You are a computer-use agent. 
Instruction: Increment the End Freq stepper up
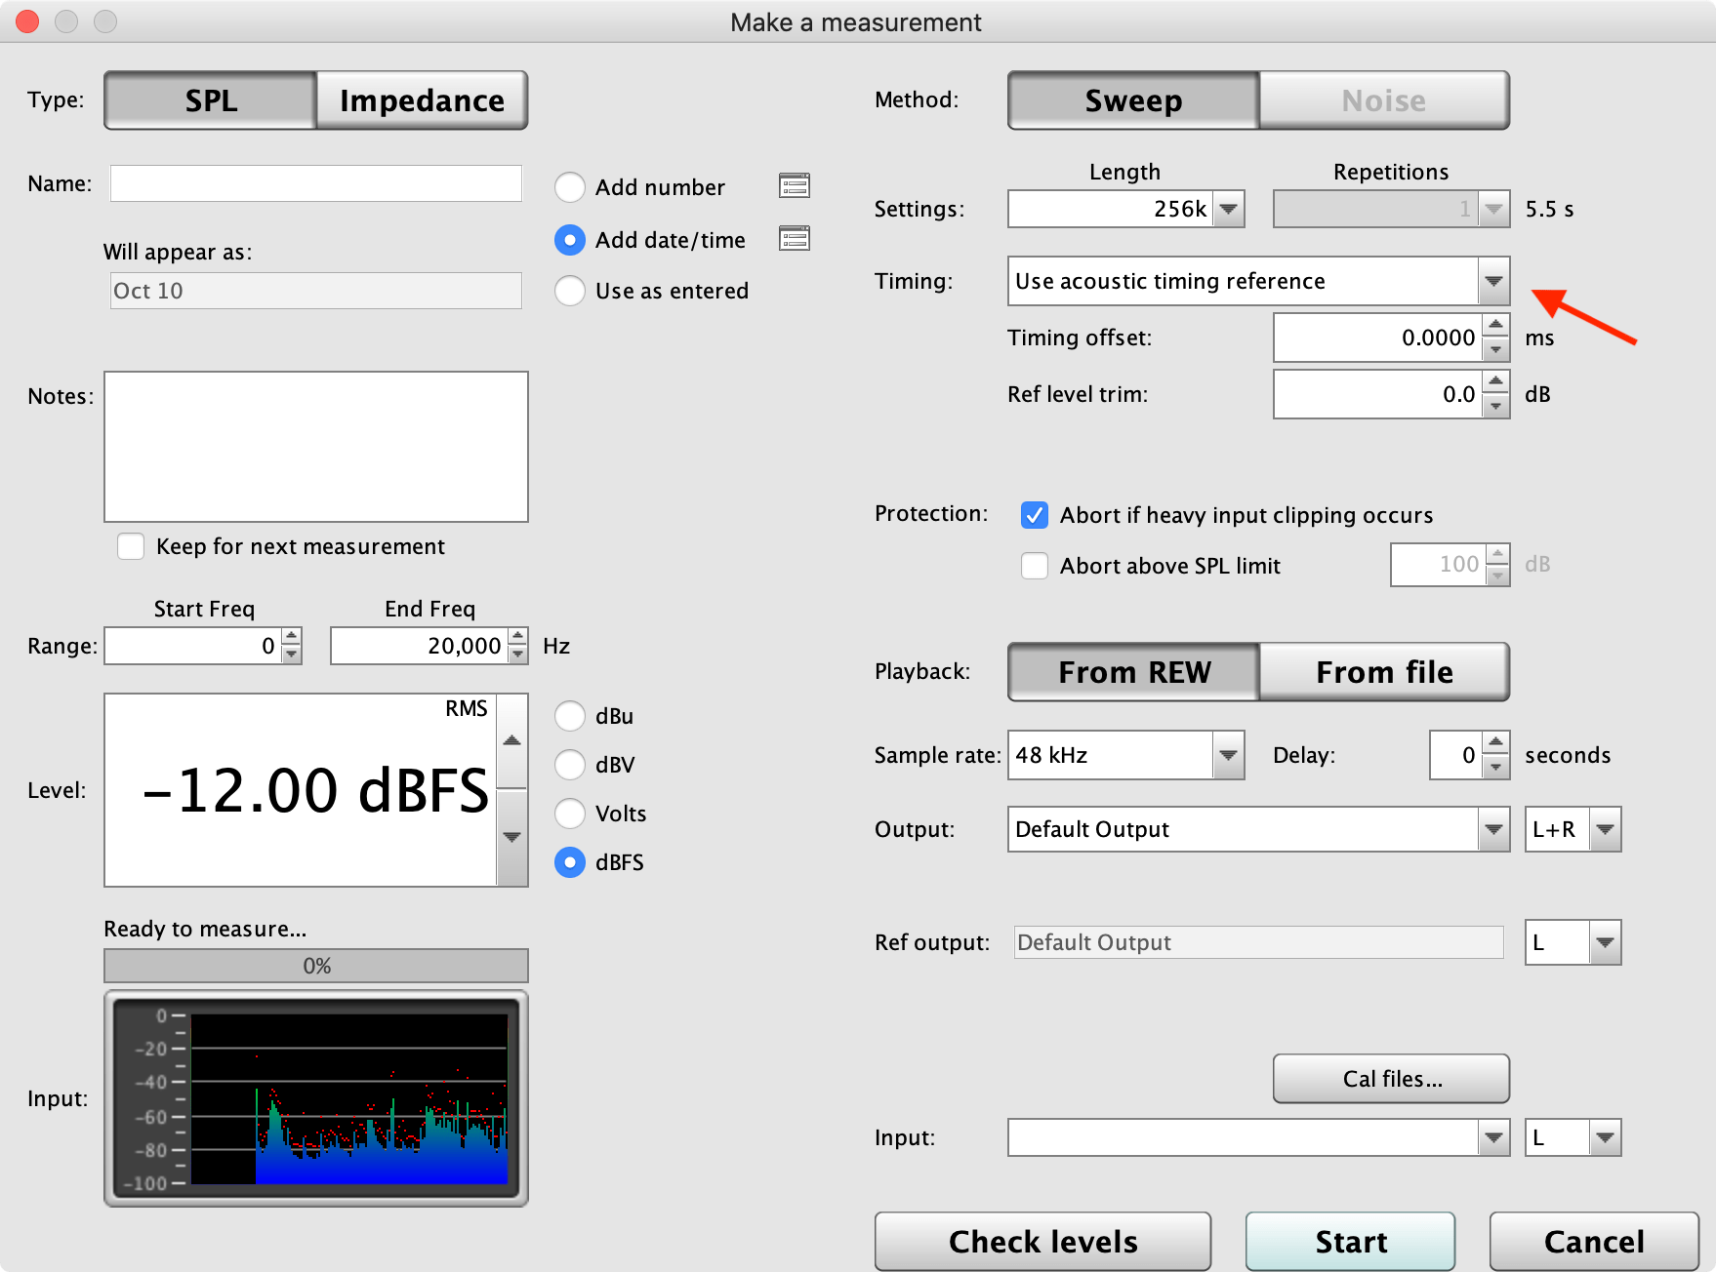518,637
